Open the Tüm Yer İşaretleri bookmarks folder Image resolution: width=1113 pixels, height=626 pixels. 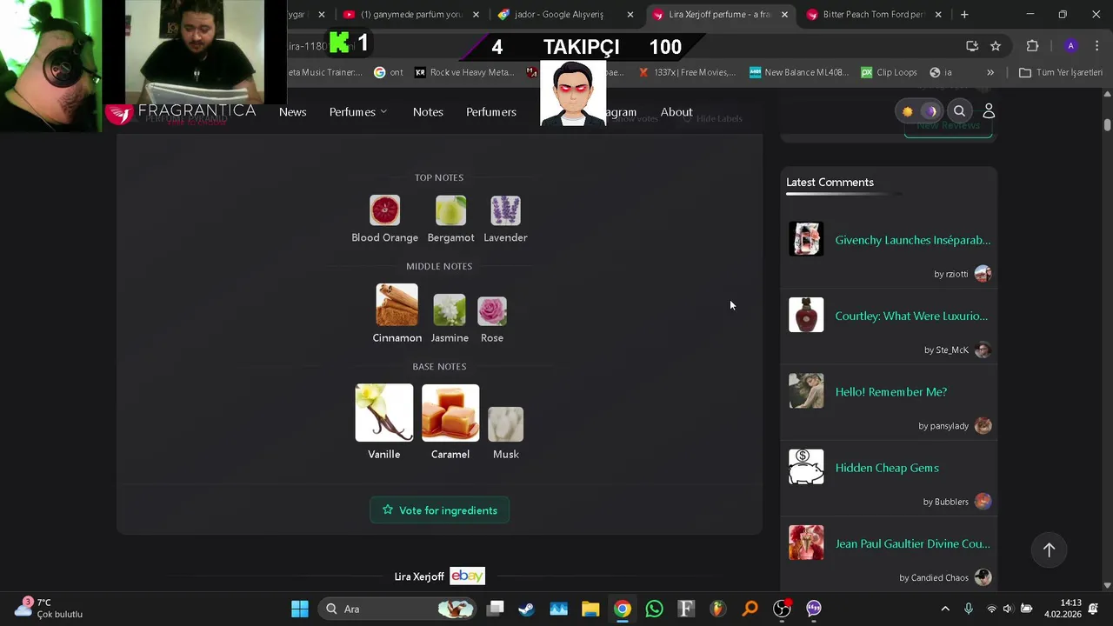tap(1060, 72)
